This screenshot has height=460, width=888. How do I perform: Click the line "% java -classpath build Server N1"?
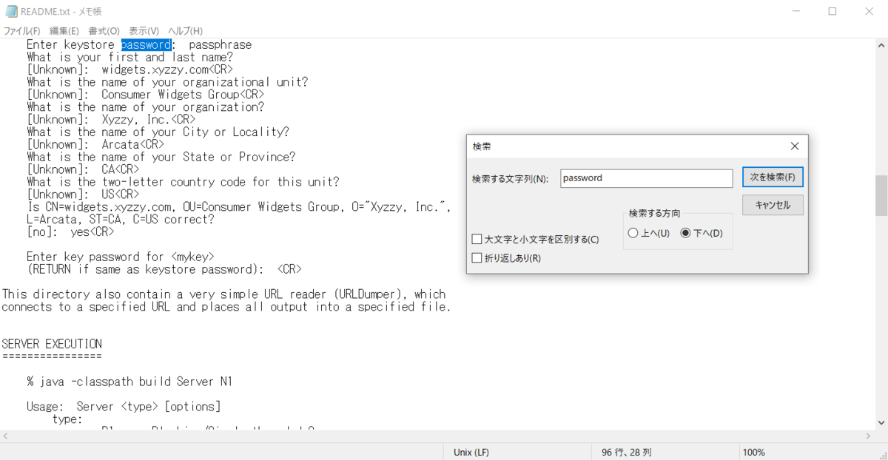(x=130, y=382)
